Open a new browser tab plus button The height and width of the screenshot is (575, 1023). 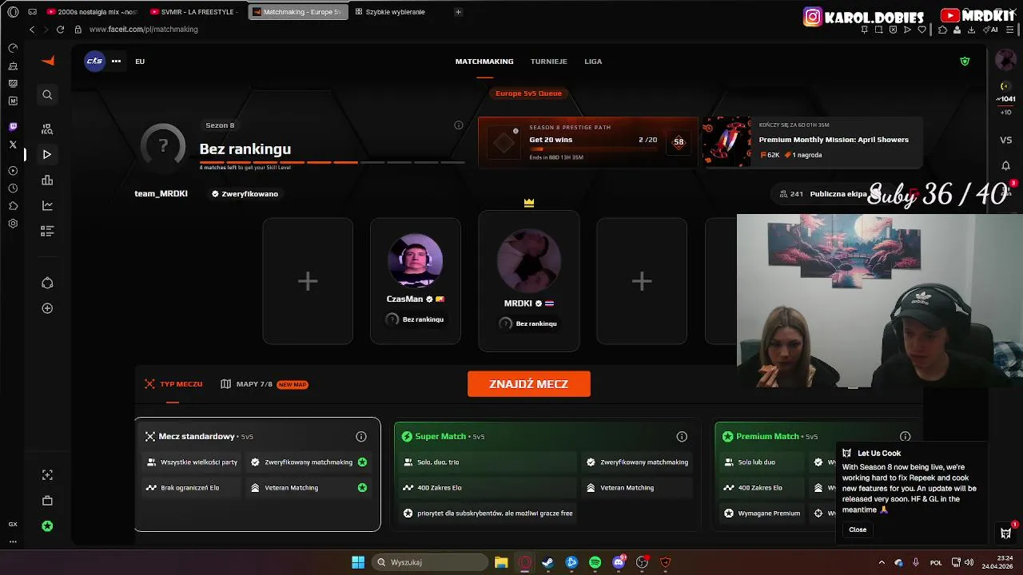click(458, 12)
